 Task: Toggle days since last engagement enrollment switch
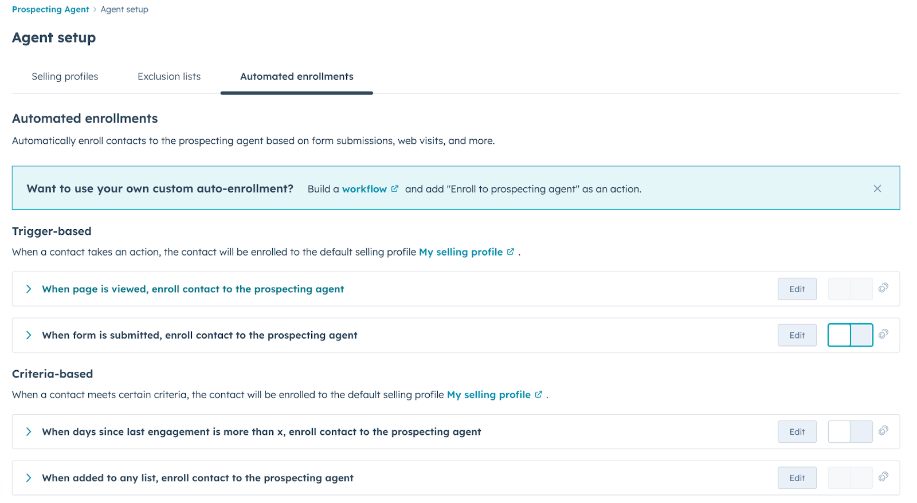coord(850,431)
